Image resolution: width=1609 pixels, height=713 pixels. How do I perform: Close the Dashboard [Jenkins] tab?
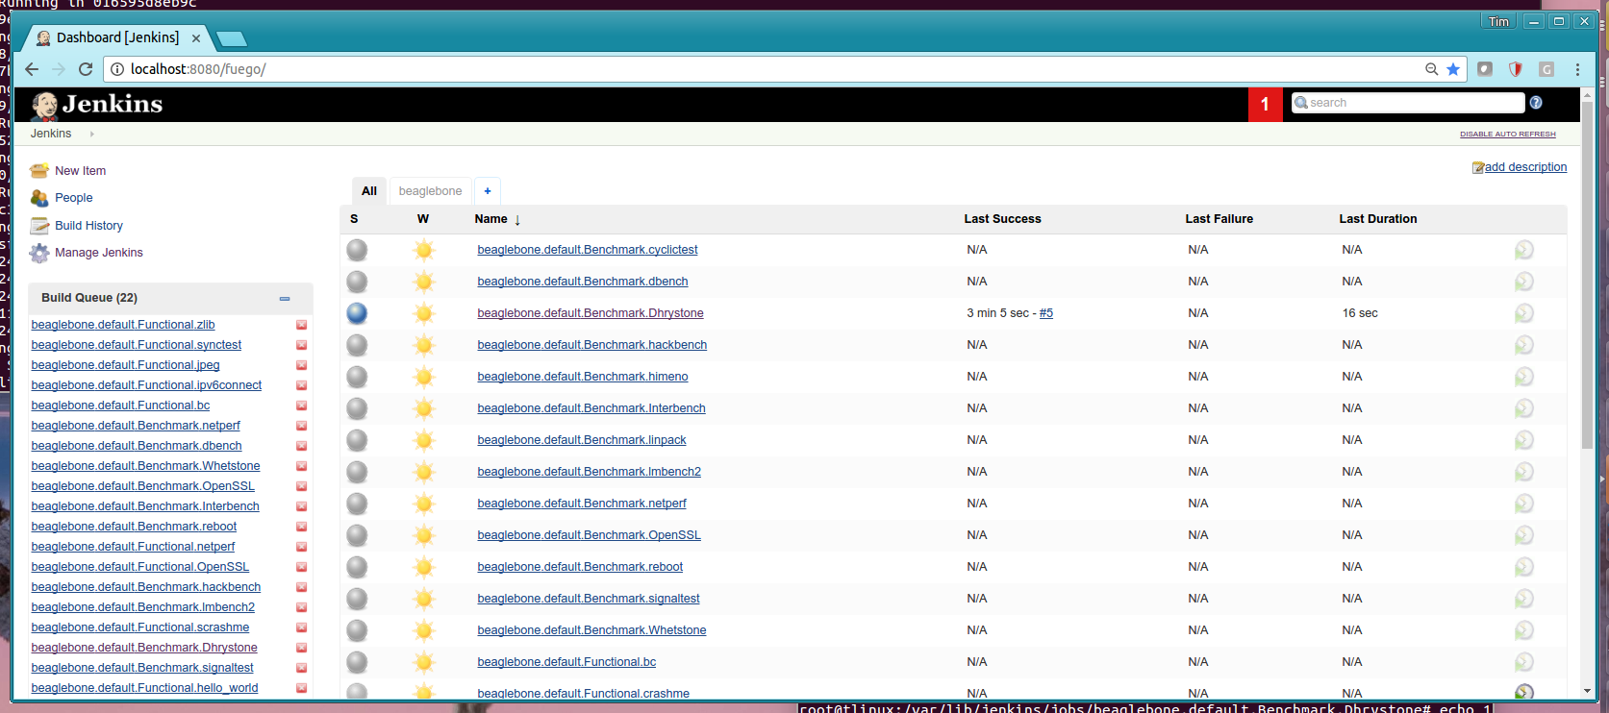(x=196, y=38)
